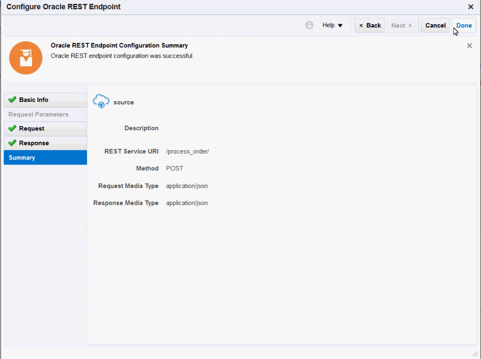Click the round gray icon beside Help

click(x=309, y=25)
